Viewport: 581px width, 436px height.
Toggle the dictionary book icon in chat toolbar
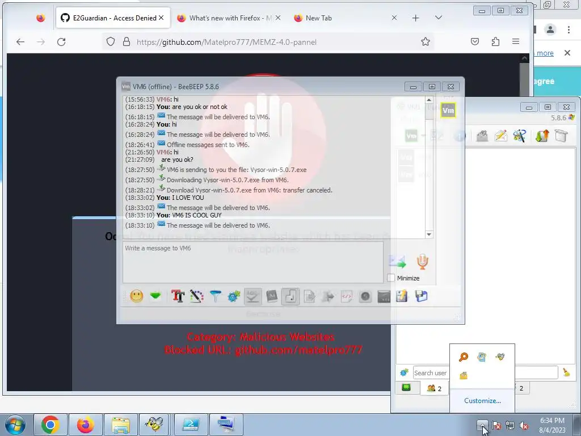272,296
